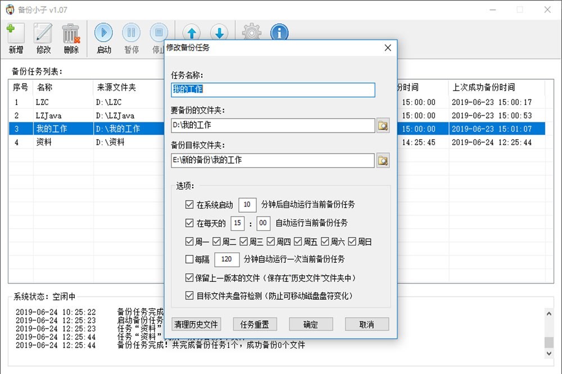Viewport: 562px width, 374px height.
Task: Toggle 保留上一版本的文件 checkbox
Action: tap(189, 277)
